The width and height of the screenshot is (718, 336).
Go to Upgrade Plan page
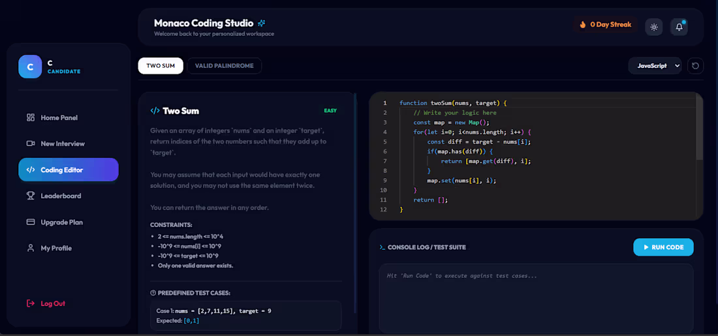(69, 222)
